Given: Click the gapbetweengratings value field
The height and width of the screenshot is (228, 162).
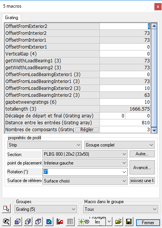Looking at the screenshot, I should tap(125, 102).
